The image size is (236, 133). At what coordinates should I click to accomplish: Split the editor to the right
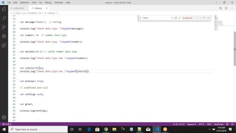pos(226,8)
